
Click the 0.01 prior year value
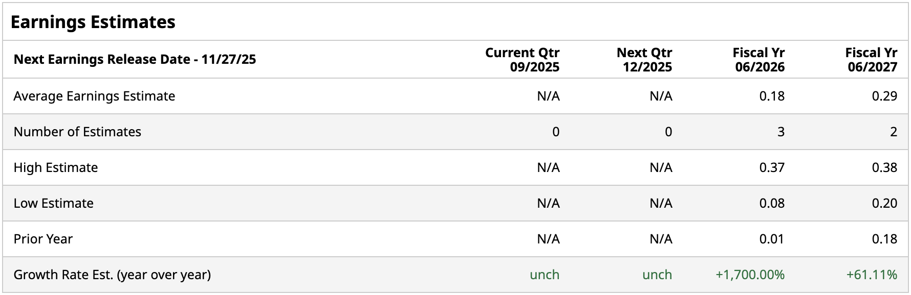[x=772, y=239]
